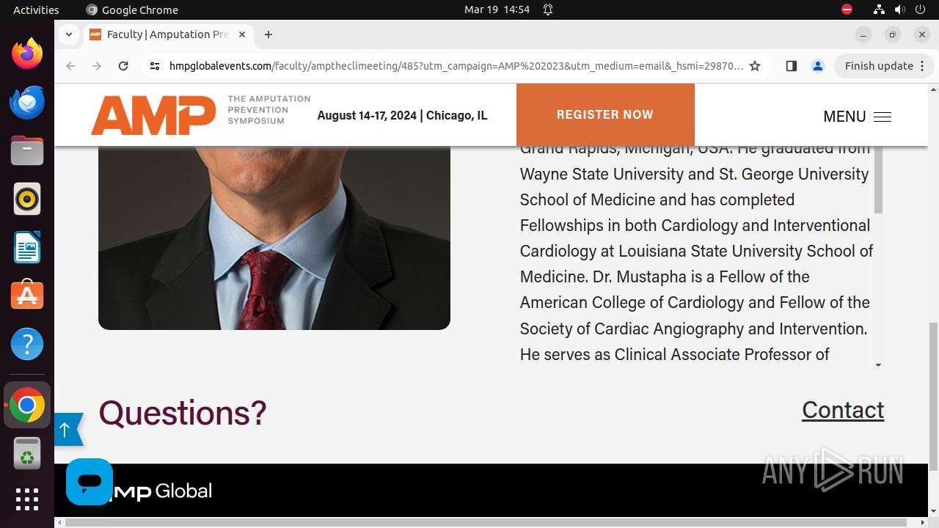Click the bio text scrollbar thumb
The width and height of the screenshot is (939, 528).
[878, 179]
